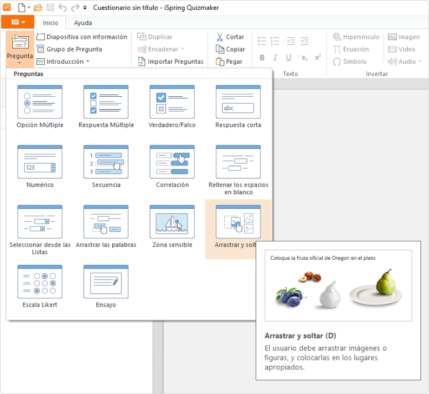This screenshot has width=429, height=394.
Task: Add an Ensayo question
Action: pos(106,286)
